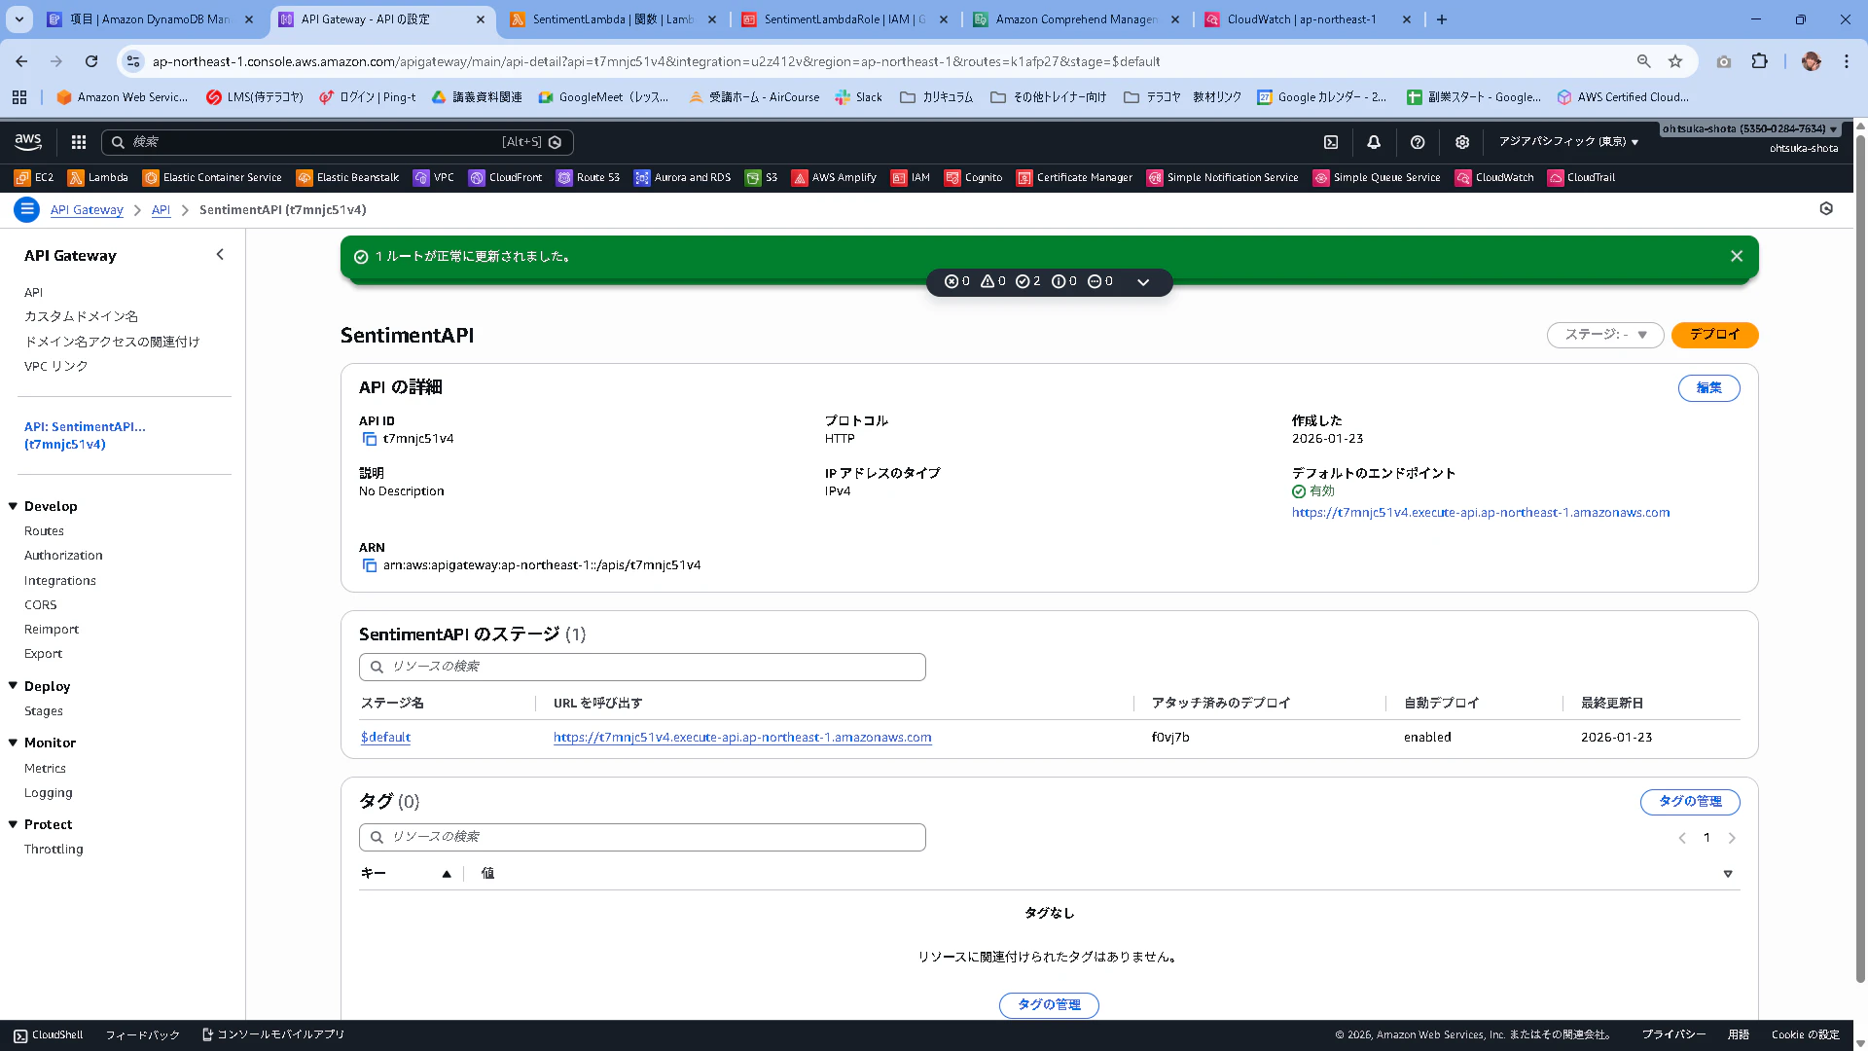The height and width of the screenshot is (1051, 1868).
Task: Open the Route 53 favorites shortcut
Action: (588, 178)
